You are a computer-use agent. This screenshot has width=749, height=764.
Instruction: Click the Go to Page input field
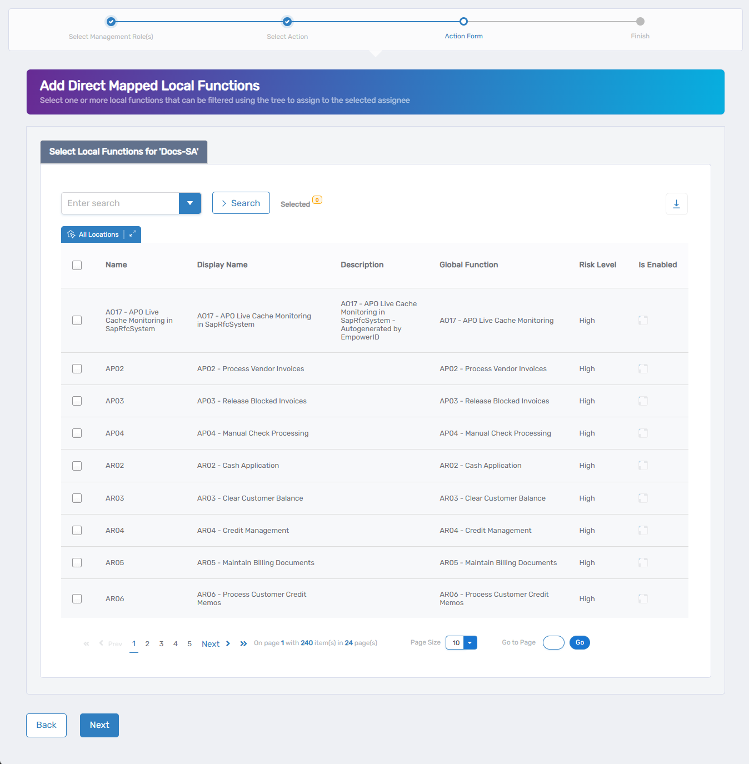(x=553, y=642)
